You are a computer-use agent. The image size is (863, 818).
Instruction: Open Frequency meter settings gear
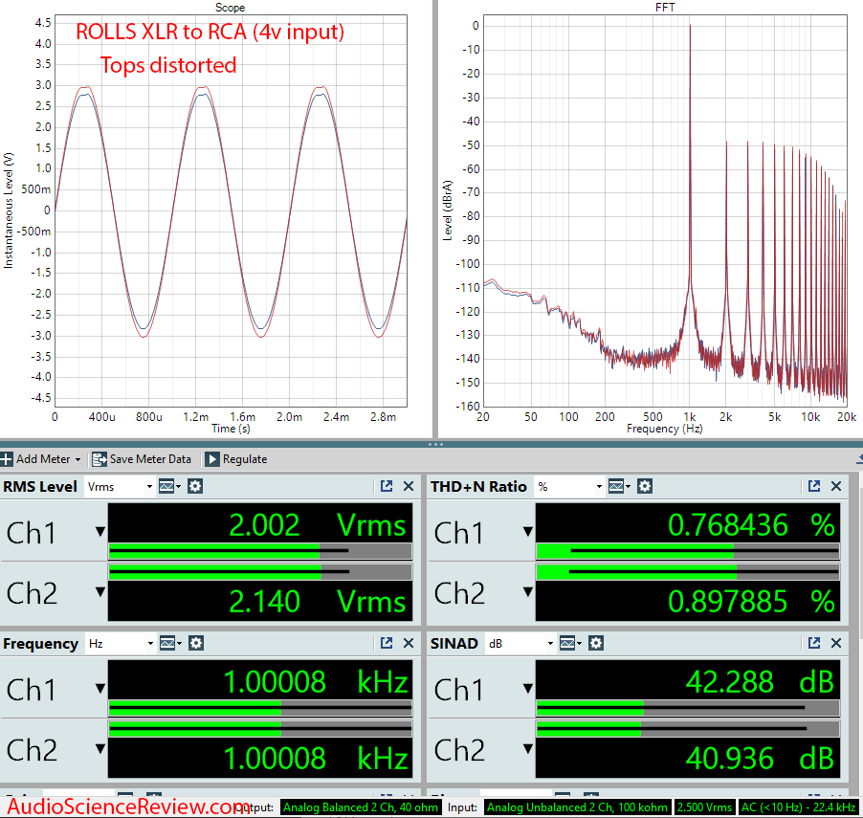[x=196, y=644]
